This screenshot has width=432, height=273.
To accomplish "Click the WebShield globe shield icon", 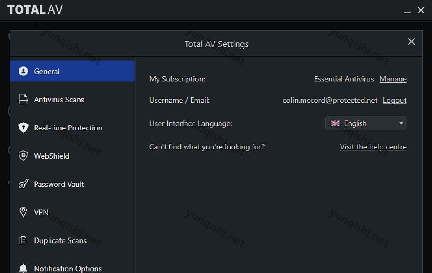I will (x=23, y=156).
